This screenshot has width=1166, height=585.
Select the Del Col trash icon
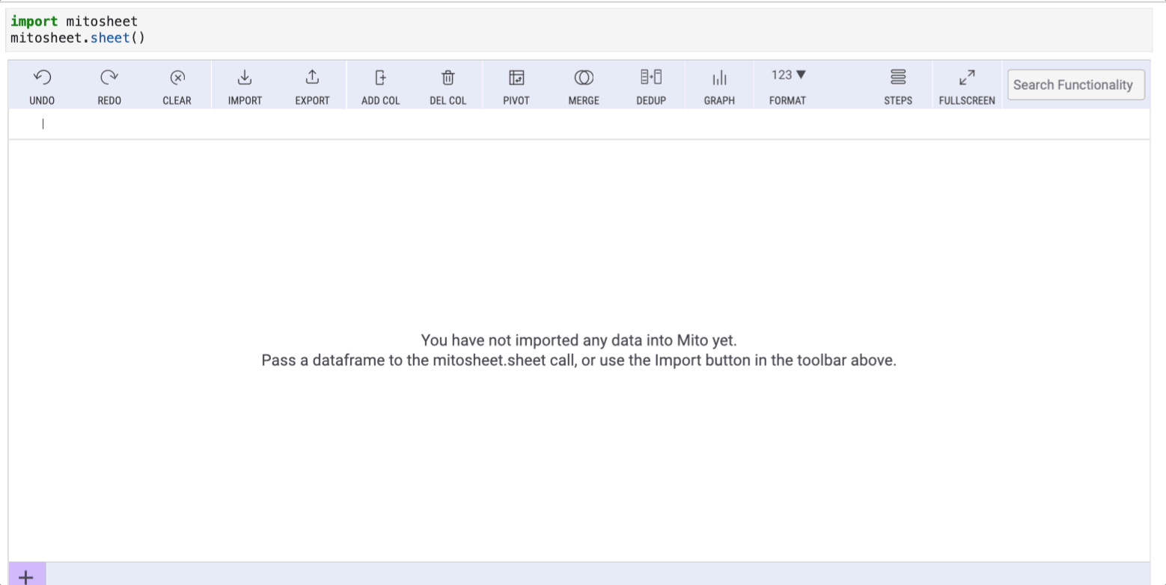pos(448,77)
